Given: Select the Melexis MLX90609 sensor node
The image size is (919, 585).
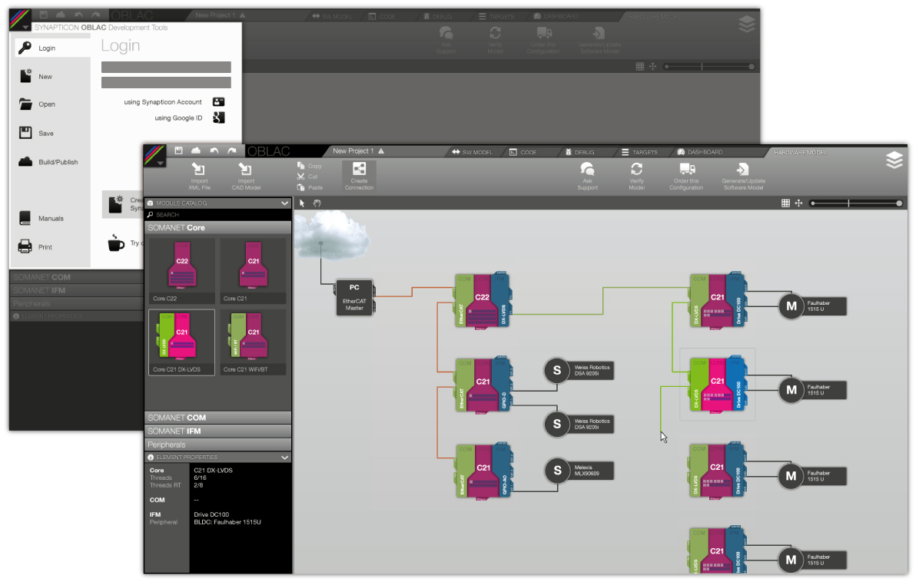Looking at the screenshot, I should pyautogui.click(x=579, y=470).
